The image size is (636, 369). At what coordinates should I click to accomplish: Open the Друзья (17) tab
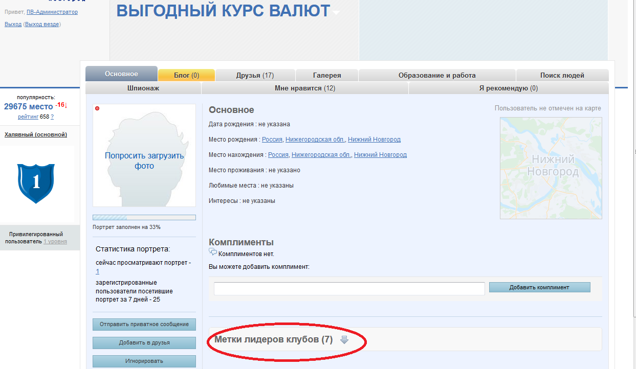tap(255, 75)
